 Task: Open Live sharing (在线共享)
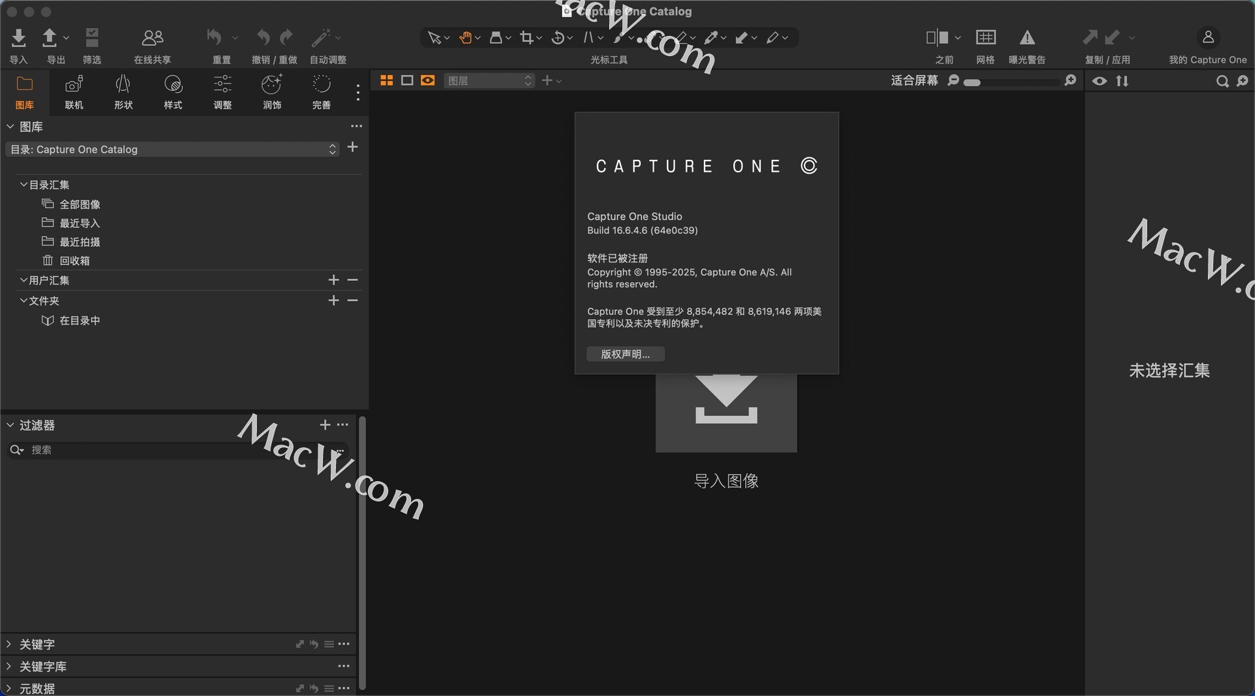point(152,38)
